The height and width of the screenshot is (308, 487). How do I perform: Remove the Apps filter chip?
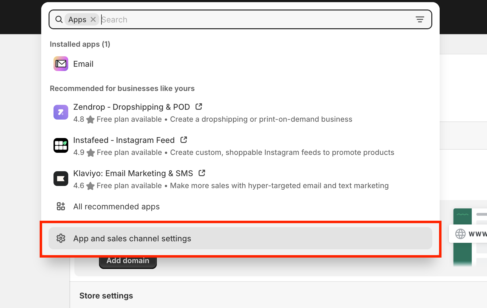click(x=93, y=19)
